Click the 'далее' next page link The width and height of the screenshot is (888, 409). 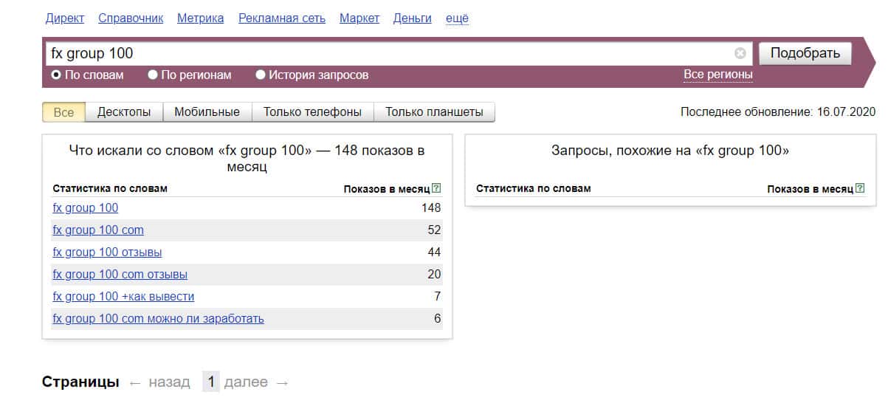(x=245, y=382)
